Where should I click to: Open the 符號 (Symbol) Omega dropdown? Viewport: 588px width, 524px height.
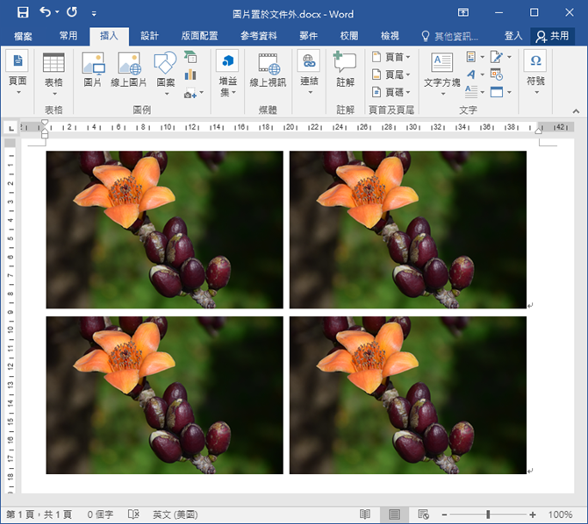(535, 73)
